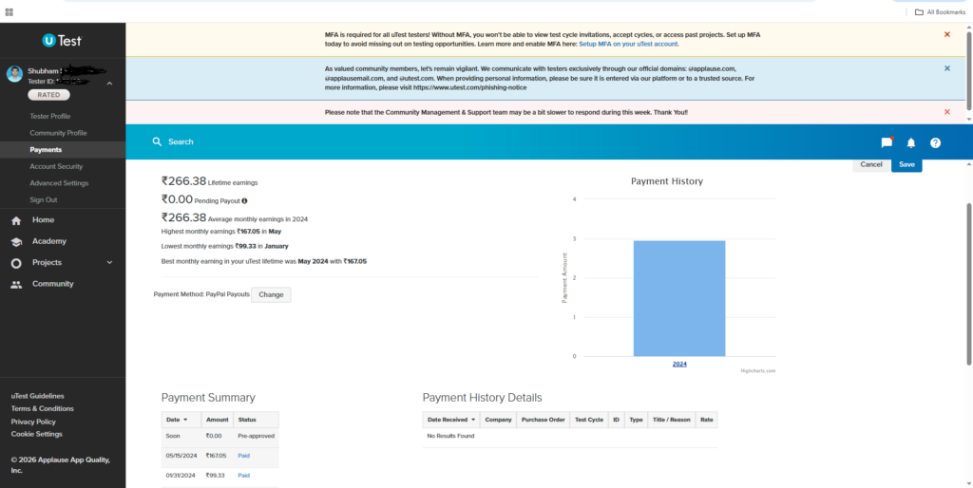Image resolution: width=973 pixels, height=488 pixels.
Task: Collapse the user profile menu chevron
Action: pos(109,84)
